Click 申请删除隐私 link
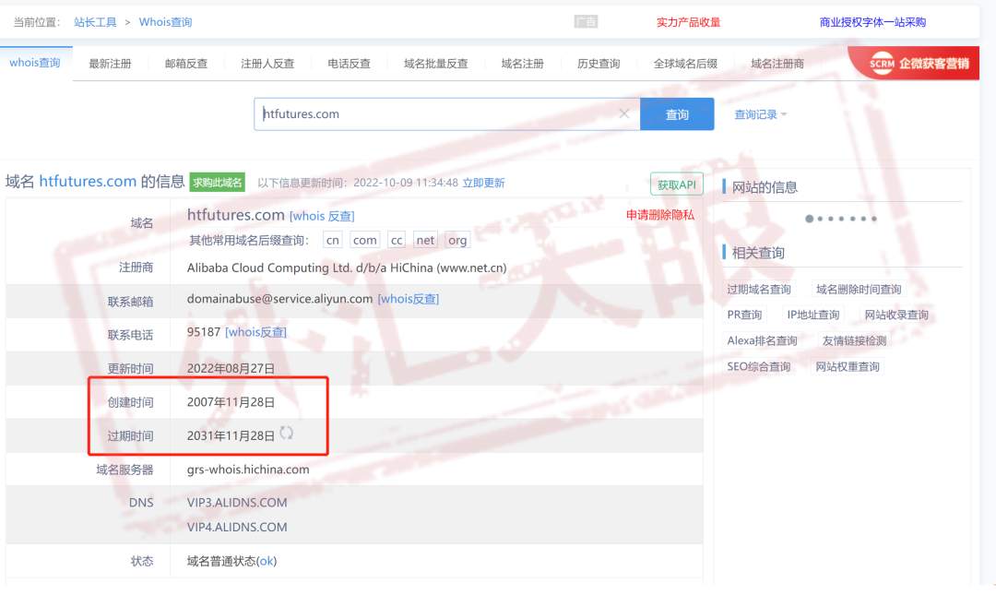This screenshot has height=595, width=996. (x=660, y=215)
